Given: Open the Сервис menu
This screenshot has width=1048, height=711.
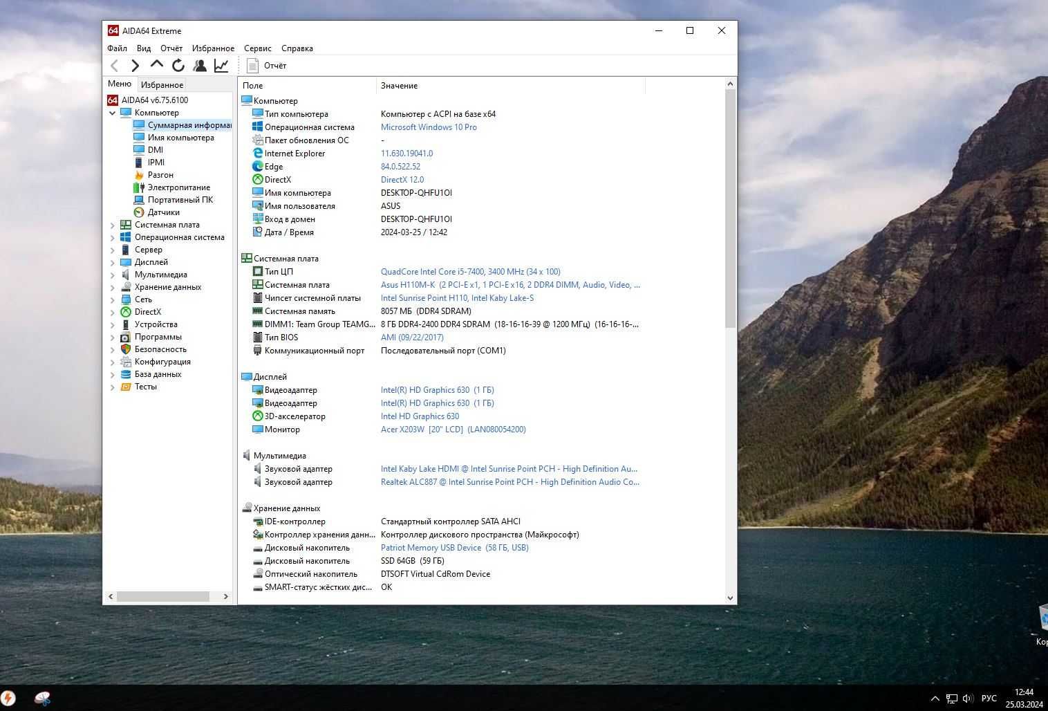Looking at the screenshot, I should tap(257, 48).
